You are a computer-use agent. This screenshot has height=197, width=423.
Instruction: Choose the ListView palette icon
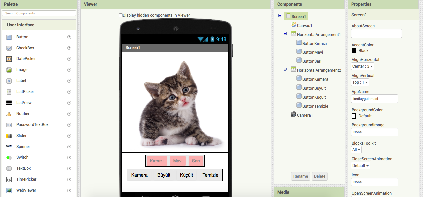click(x=9, y=103)
